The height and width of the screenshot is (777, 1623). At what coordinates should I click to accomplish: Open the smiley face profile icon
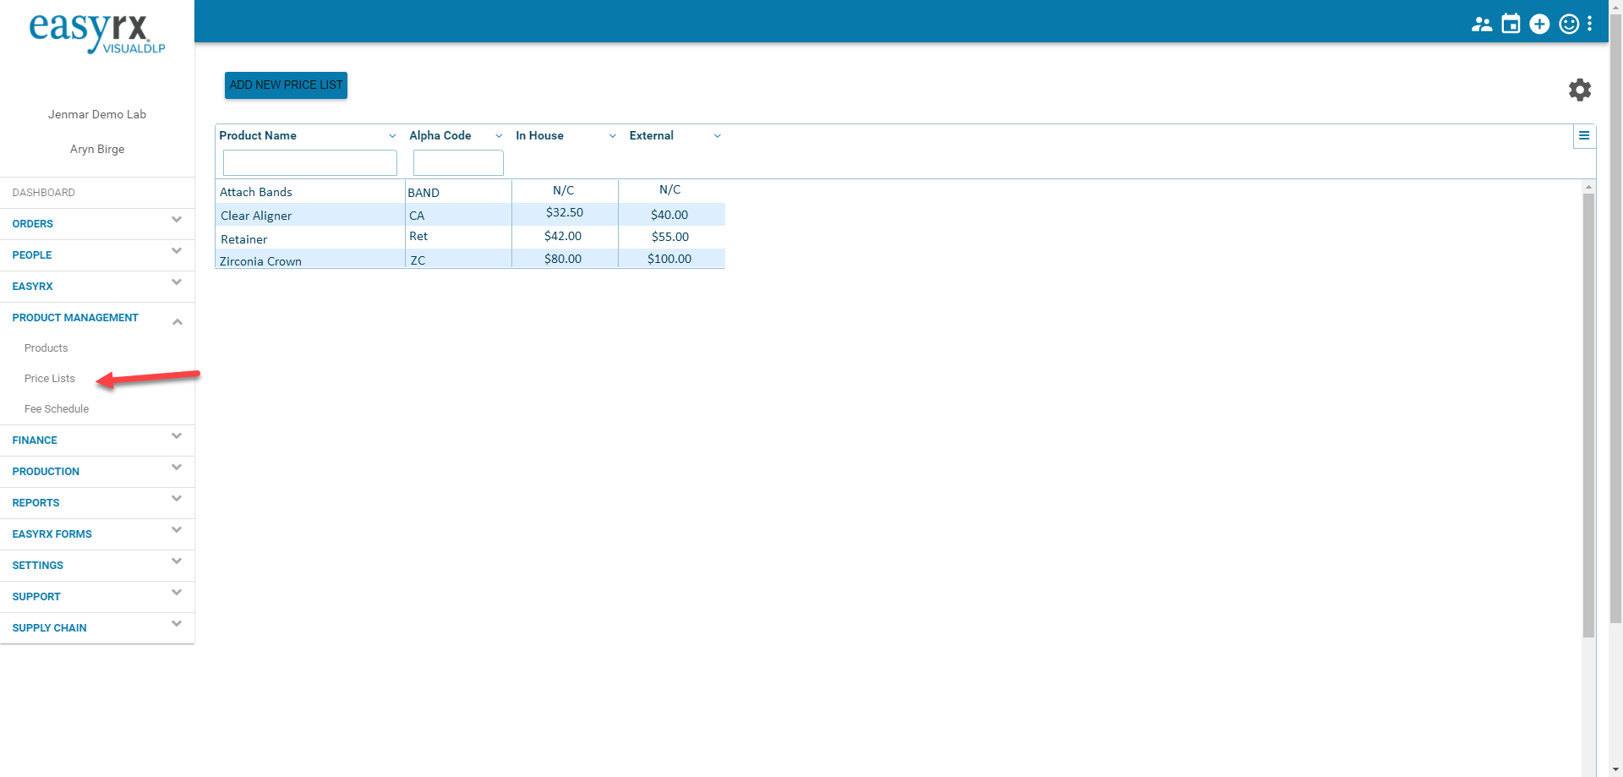coord(1569,24)
